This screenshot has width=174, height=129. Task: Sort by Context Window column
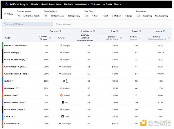[50, 38]
